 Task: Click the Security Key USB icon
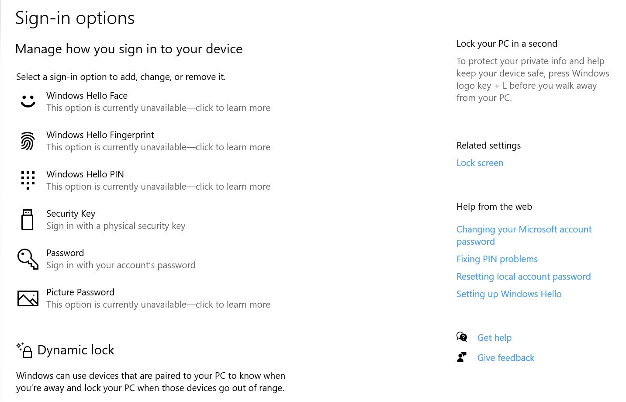28,219
